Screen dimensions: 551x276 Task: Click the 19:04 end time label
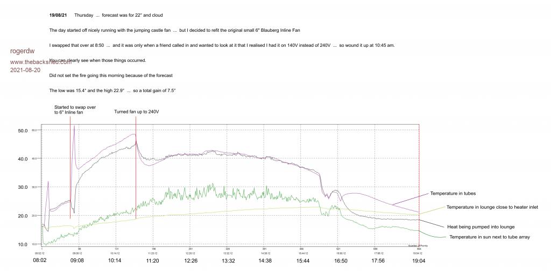(418, 260)
